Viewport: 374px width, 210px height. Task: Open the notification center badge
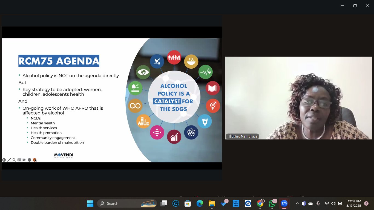point(366,203)
